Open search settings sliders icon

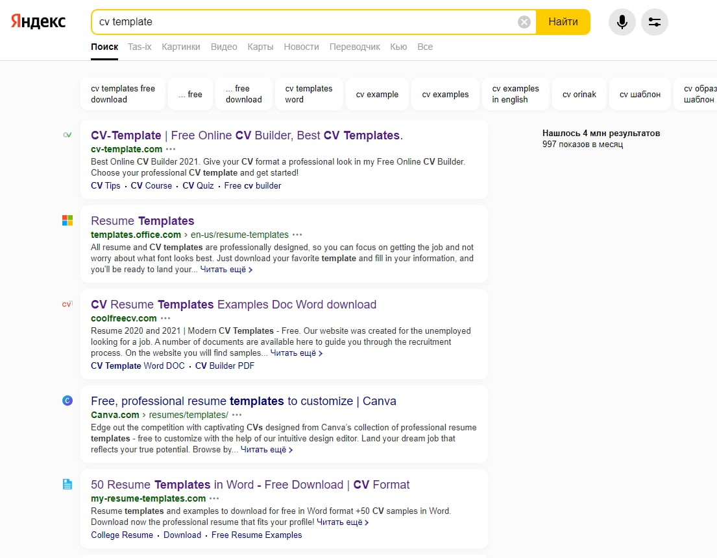click(x=654, y=22)
